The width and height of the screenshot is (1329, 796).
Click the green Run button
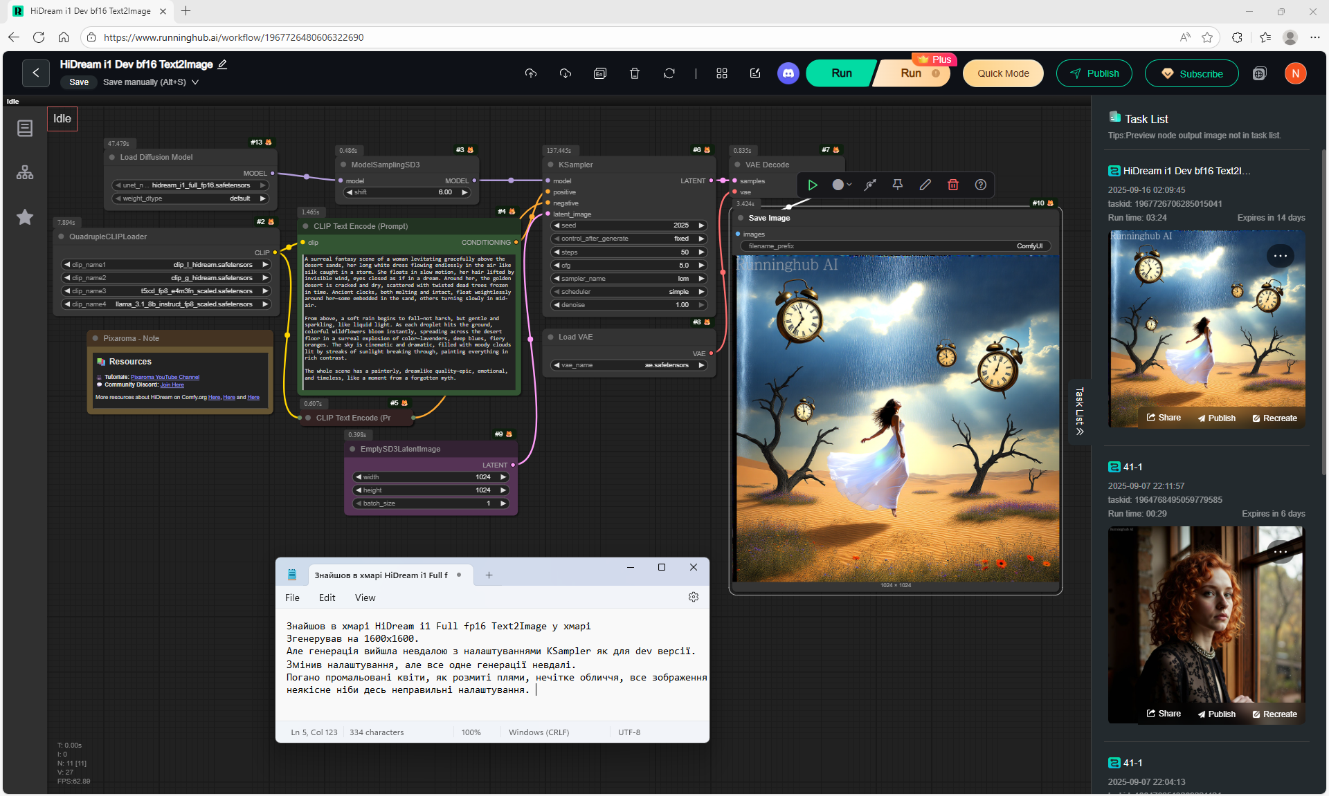(841, 73)
